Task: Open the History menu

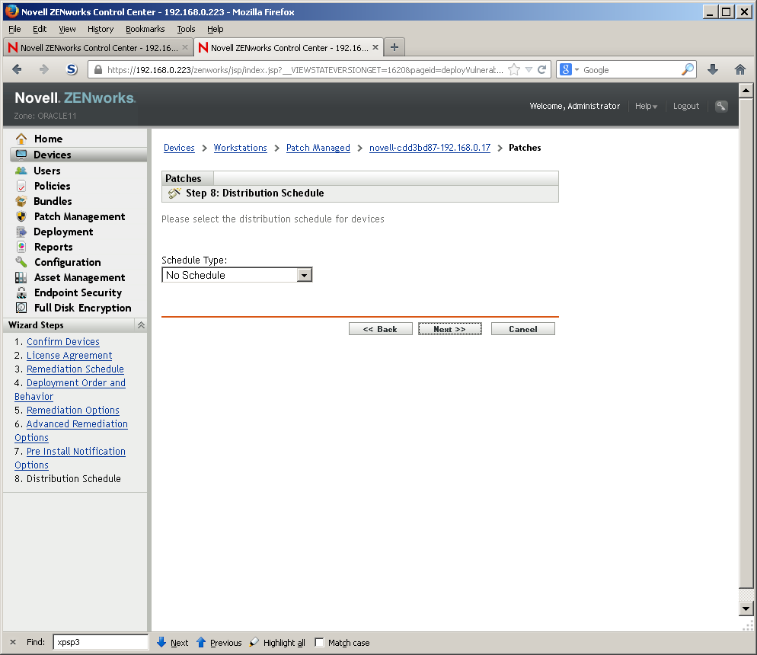Action: [x=101, y=29]
